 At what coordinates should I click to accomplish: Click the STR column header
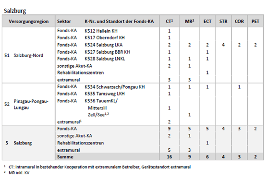pyautogui.click(x=223, y=21)
